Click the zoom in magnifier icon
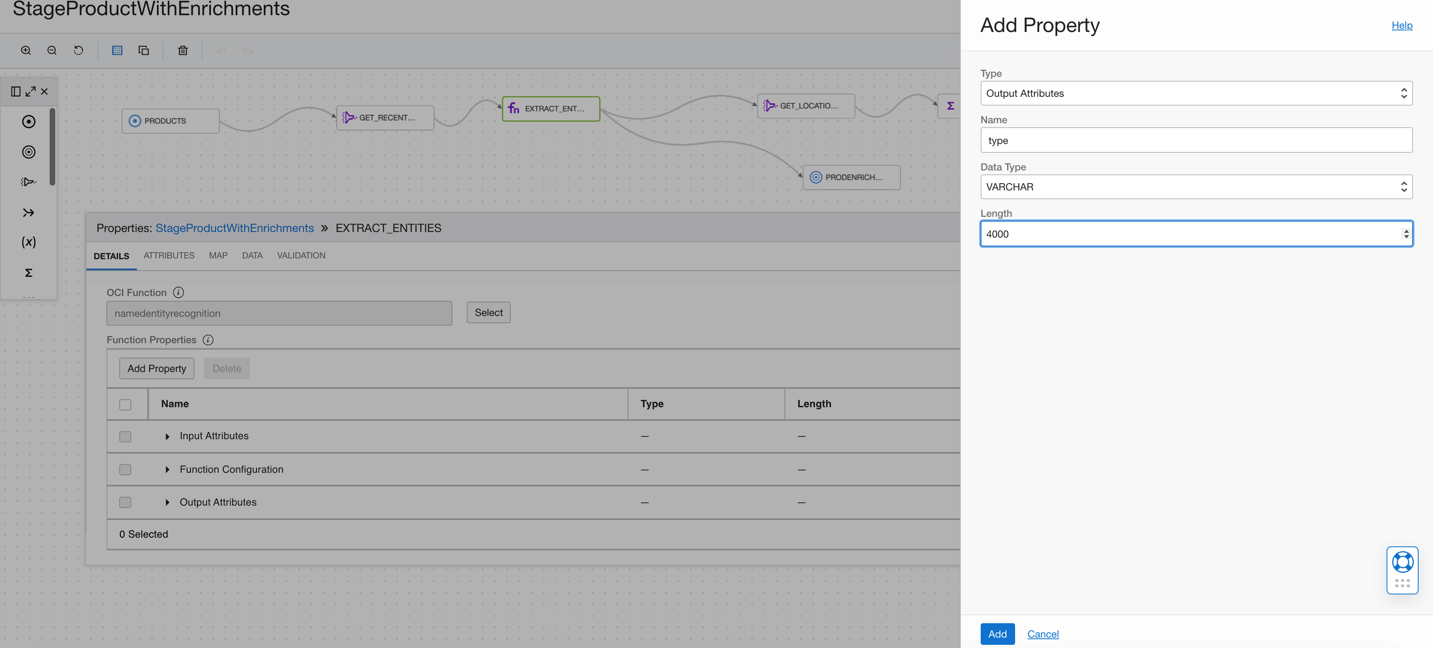The height and width of the screenshot is (648, 1433). pos(26,50)
